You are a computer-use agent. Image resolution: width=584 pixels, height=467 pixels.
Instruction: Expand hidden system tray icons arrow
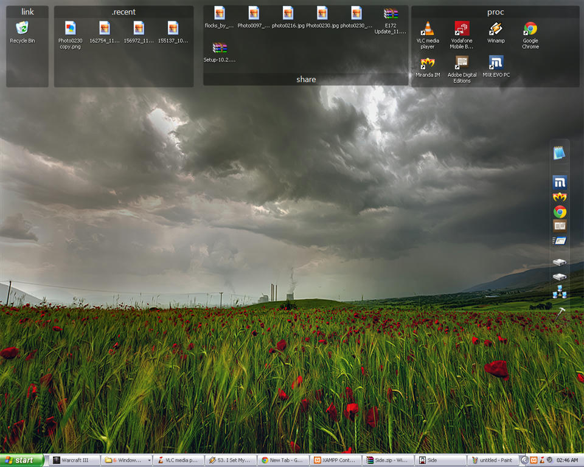[x=524, y=460]
